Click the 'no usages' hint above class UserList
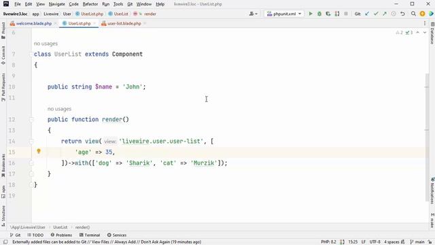The width and height of the screenshot is (435, 245). tap(46, 44)
